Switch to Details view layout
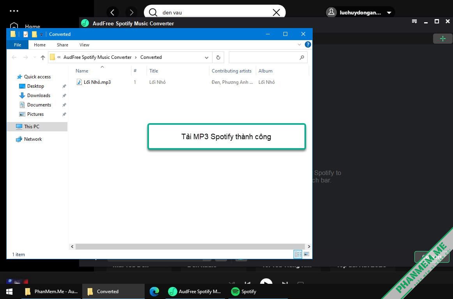 click(298, 254)
